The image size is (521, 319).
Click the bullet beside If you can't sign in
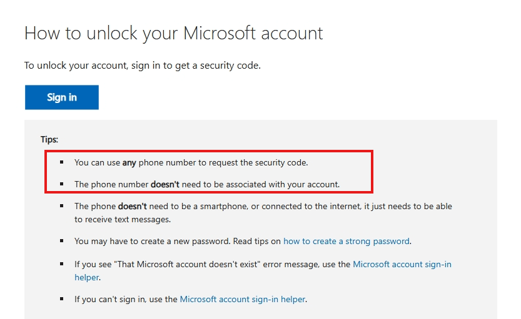tap(62, 299)
